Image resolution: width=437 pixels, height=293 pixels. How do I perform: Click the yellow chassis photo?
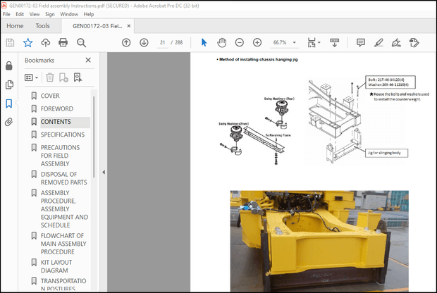[319, 241]
